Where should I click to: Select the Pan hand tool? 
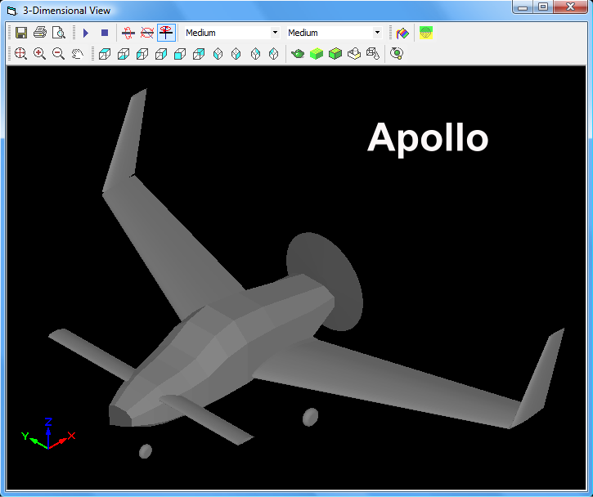click(77, 54)
